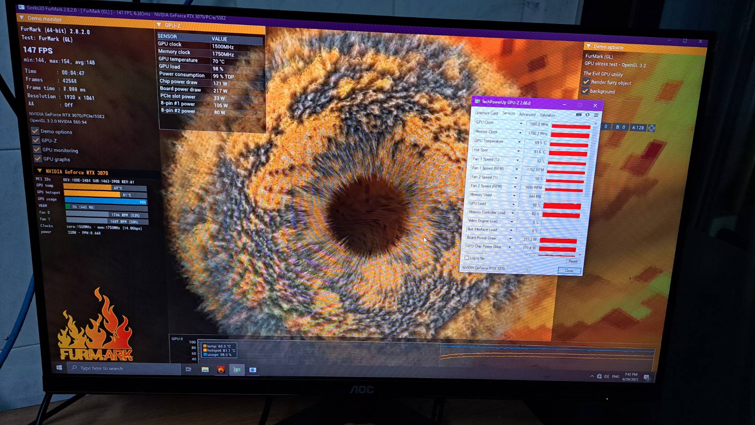Click the 147 FPS readout

(38, 50)
